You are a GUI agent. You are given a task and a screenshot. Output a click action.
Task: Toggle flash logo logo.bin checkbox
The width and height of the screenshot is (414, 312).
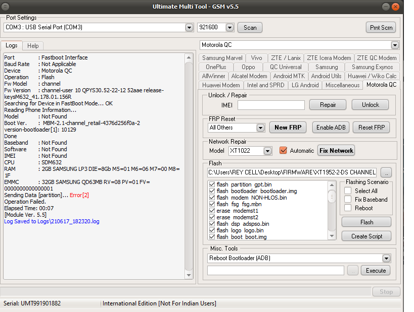pos(212,230)
